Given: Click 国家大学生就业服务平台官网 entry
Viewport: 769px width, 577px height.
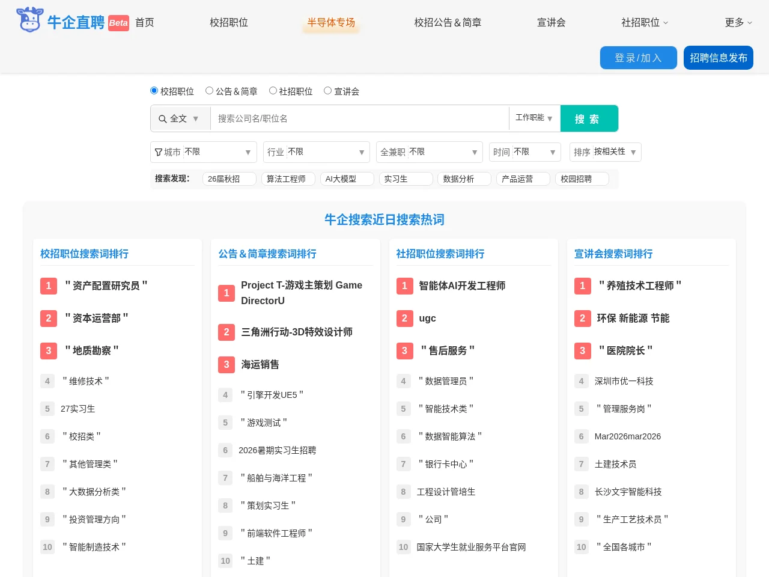Looking at the screenshot, I should coord(471,547).
